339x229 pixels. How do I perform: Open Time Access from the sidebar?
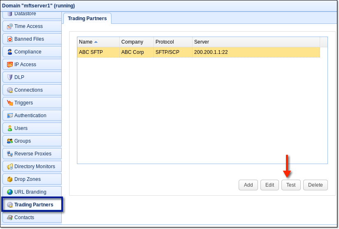coord(32,26)
